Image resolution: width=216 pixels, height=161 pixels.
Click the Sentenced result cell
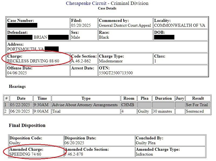[x=198, y=111]
